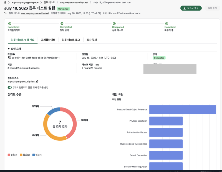Image resolution: width=222 pixels, height=172 pixels.
Task: Click the return arrow icon under title
Action: [x=5, y=13]
